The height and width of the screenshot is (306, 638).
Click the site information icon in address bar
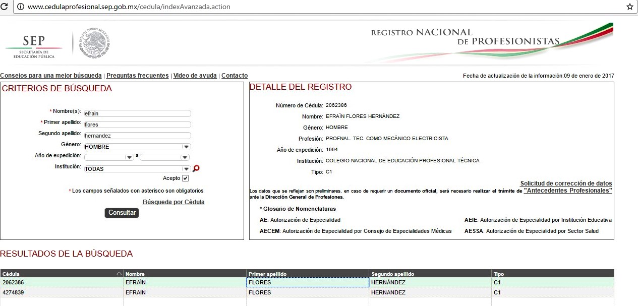(x=20, y=7)
